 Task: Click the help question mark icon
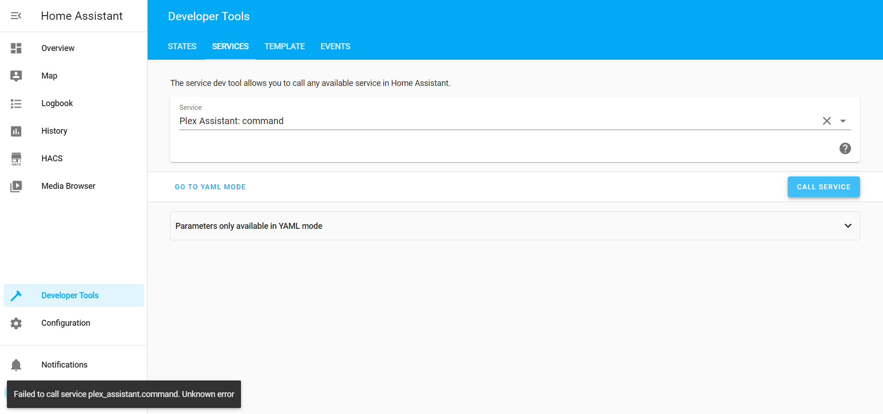(x=845, y=148)
